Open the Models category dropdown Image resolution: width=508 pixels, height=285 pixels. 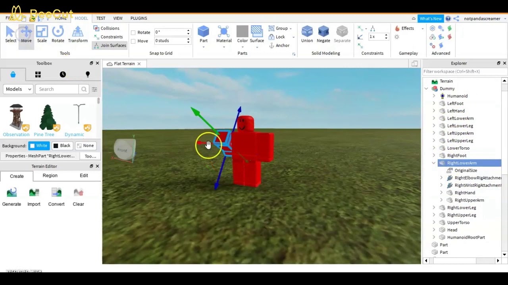tap(18, 89)
